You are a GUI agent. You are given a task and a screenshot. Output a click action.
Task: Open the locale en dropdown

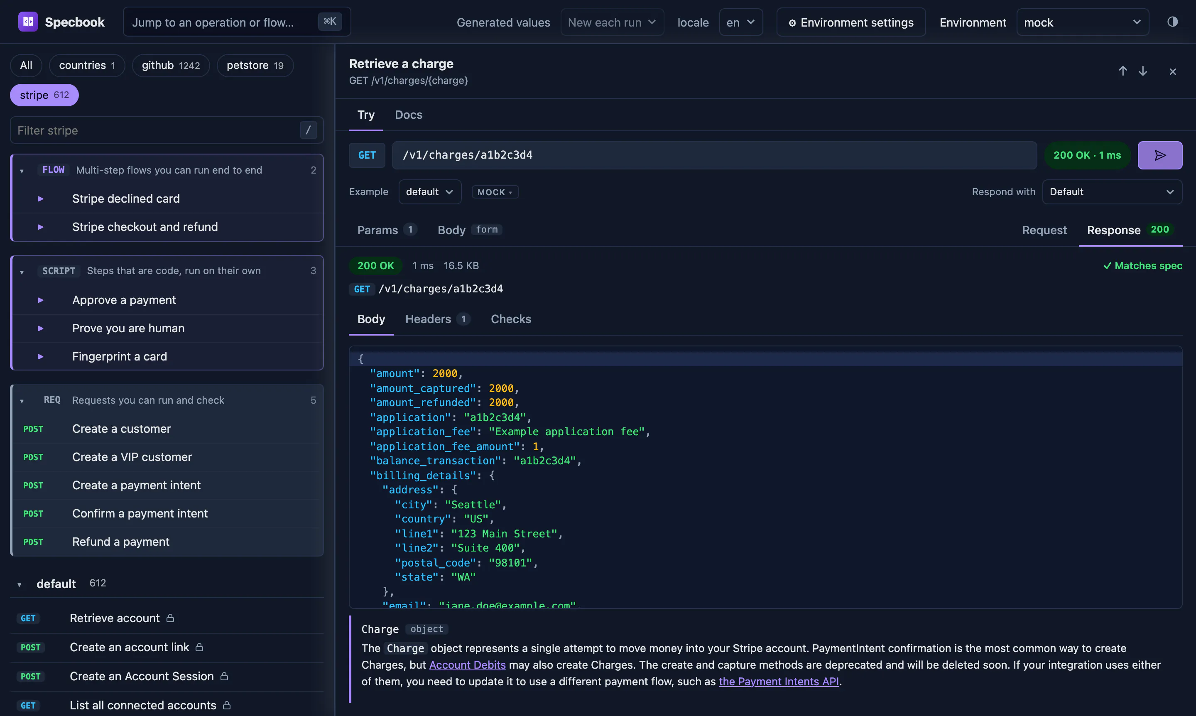pyautogui.click(x=740, y=22)
